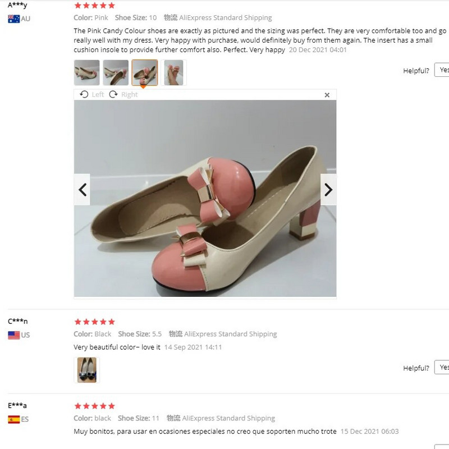Click the Spain flag icon
449x449 pixels.
click(13, 419)
